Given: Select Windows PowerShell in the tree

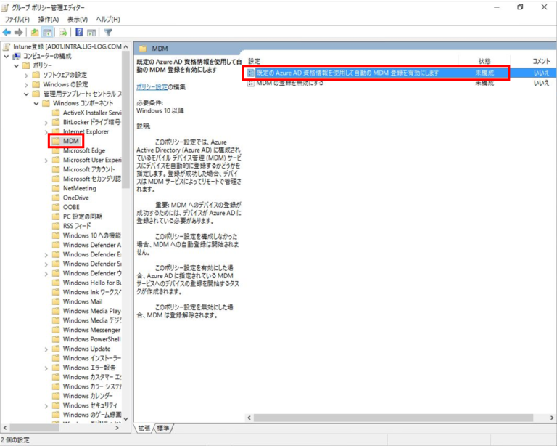Looking at the screenshot, I should [x=91, y=339].
